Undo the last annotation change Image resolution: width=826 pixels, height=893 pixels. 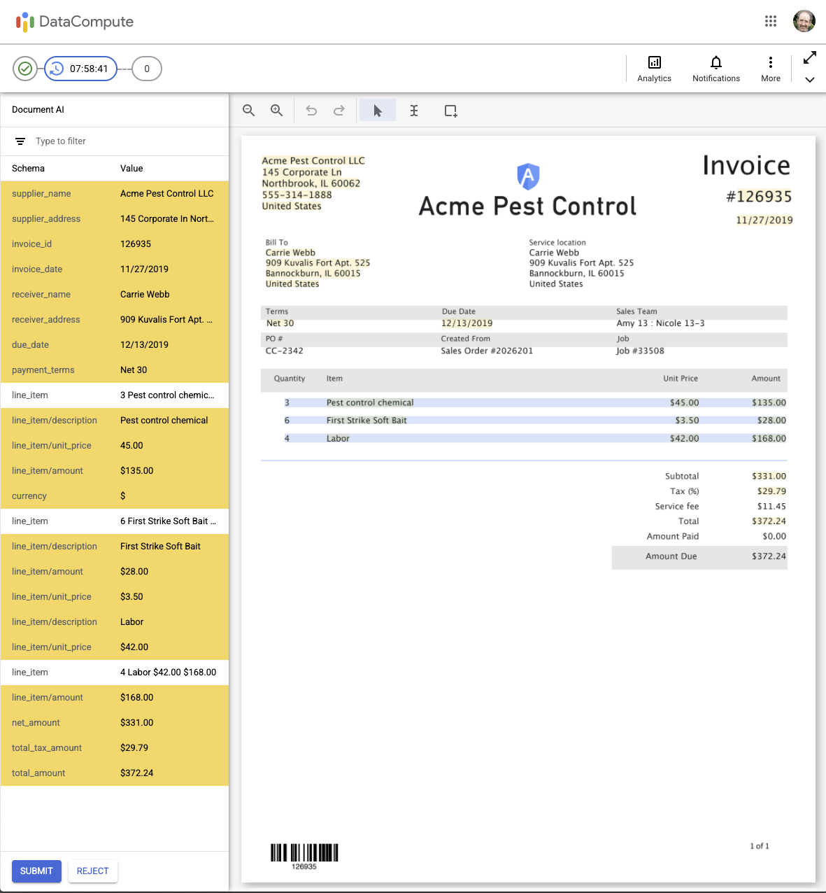click(311, 111)
